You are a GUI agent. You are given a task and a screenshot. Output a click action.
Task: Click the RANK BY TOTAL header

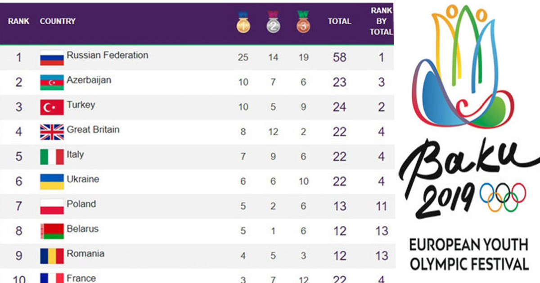coord(381,21)
